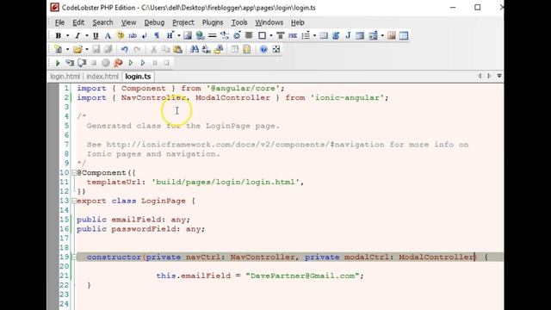Screen dimensions: 551x310
Task: Save file with the floppy disk icon
Action: tap(96, 49)
